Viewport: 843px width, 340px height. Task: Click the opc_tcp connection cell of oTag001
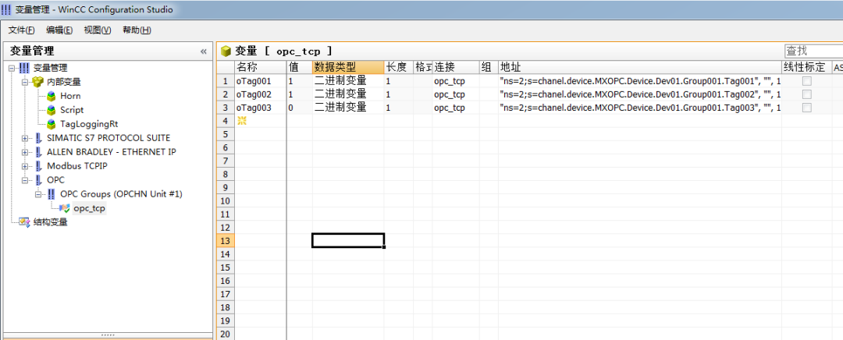pyautogui.click(x=455, y=81)
